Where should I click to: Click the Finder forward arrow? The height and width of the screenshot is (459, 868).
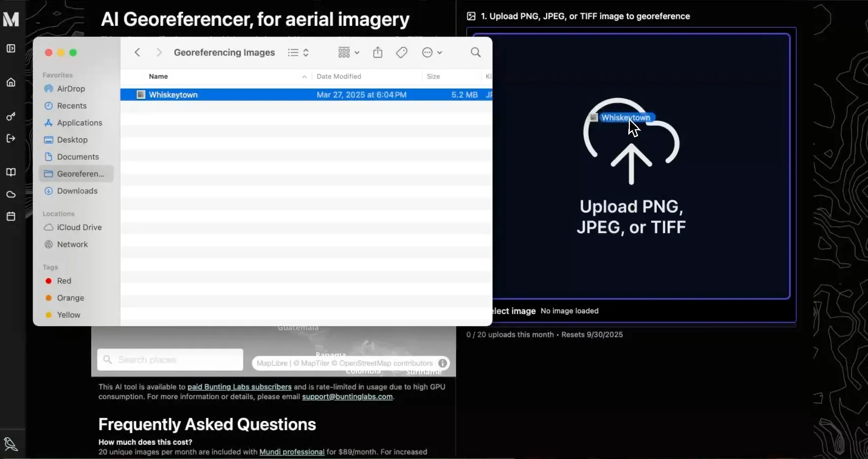click(x=159, y=52)
